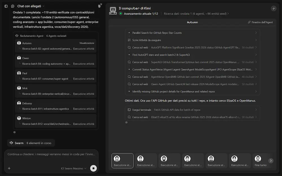Viewport: 282px width, 176px height.
Task: Select Autumn's agent avatar thumbnail
Action: click(x=122, y=161)
